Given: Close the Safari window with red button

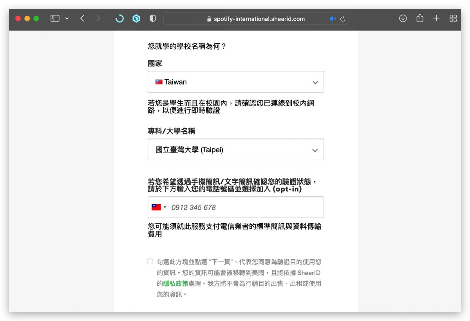Looking at the screenshot, I should click(18, 18).
